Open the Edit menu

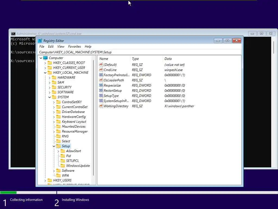(x=51, y=46)
